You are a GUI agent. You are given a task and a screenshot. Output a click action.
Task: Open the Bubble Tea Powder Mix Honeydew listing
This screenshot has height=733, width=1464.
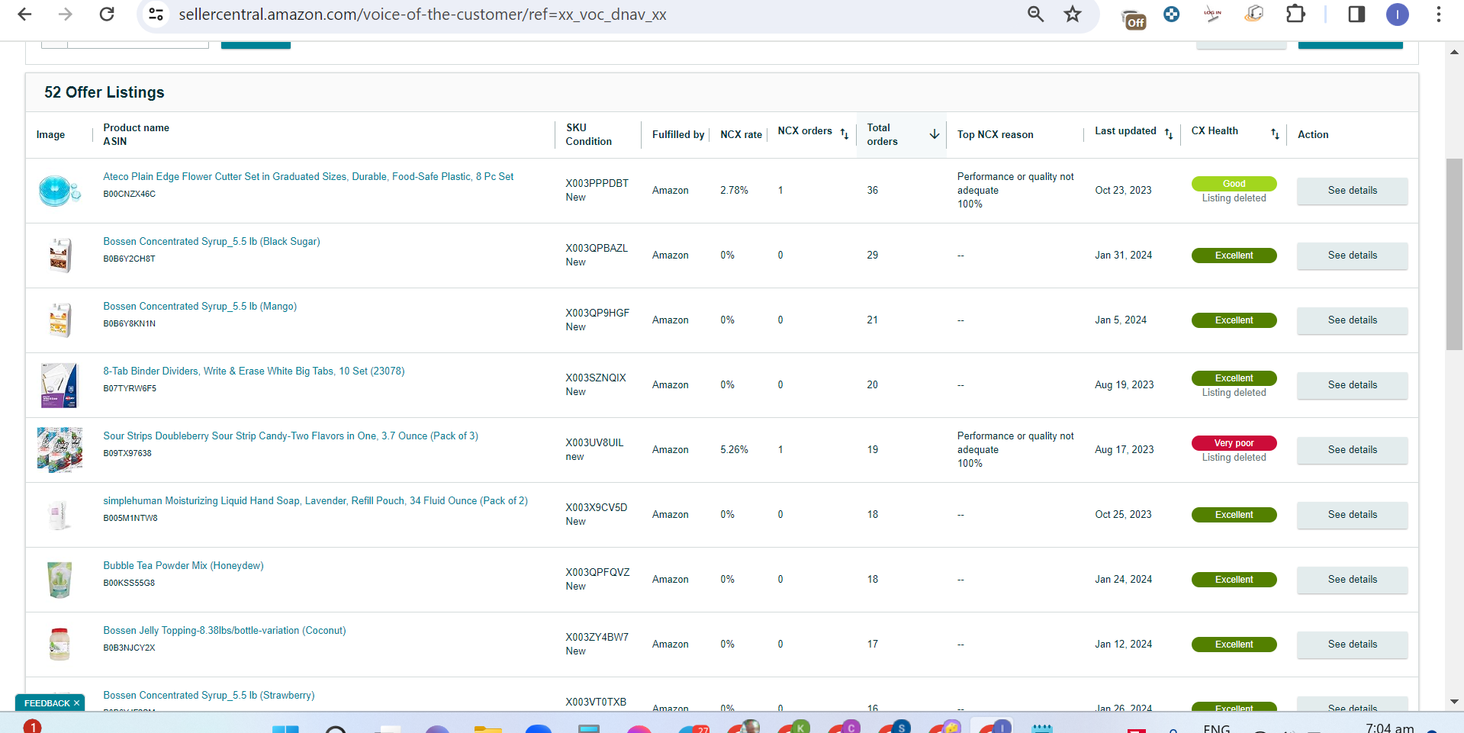tap(183, 565)
